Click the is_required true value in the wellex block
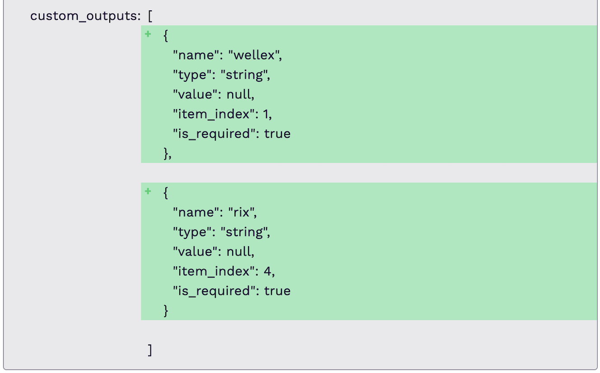Viewport: 600px width, 373px height. coord(277,134)
